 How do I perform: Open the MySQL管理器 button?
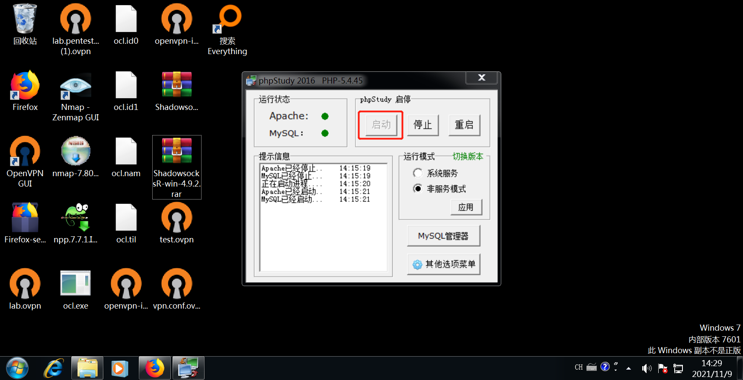[443, 236]
